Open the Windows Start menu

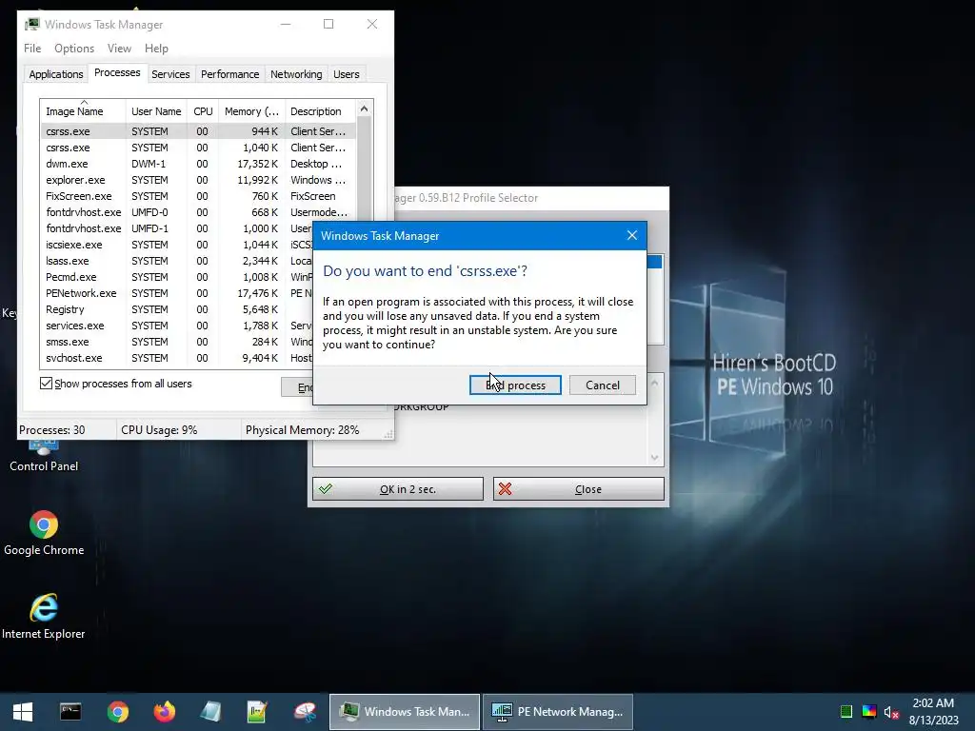[x=23, y=712]
